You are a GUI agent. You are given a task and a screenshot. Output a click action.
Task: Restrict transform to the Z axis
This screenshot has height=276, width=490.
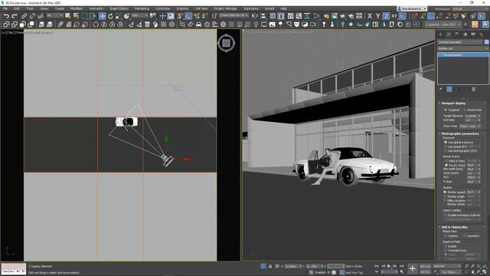386,15
